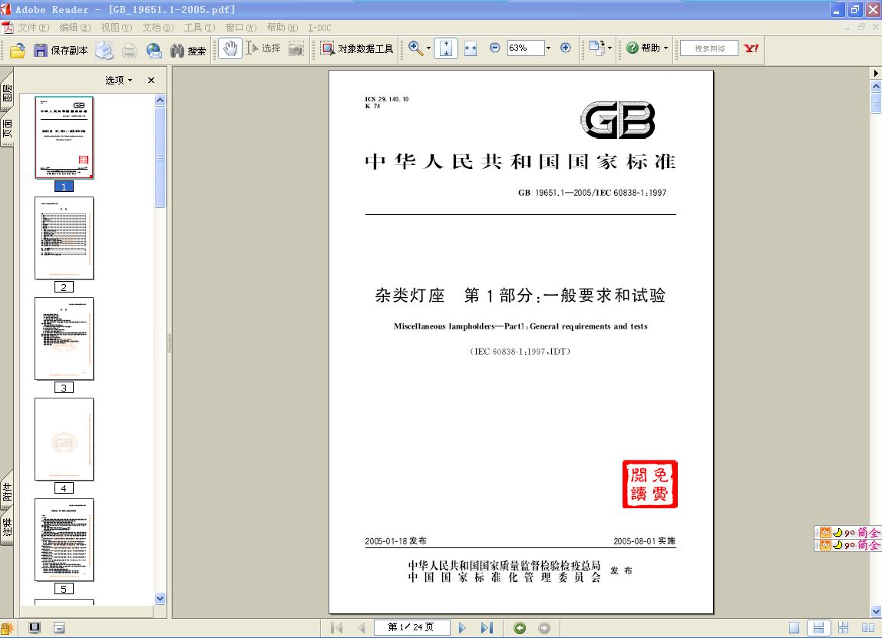882x638 pixels.
Task: Select page 3 thumbnail
Action: click(64, 339)
